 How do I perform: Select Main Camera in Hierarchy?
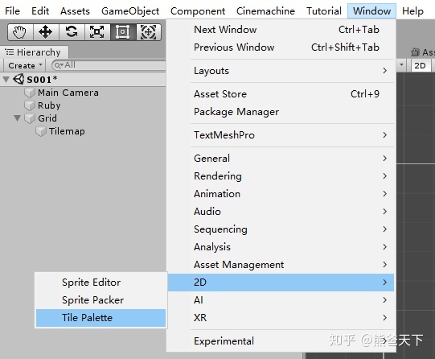68,93
